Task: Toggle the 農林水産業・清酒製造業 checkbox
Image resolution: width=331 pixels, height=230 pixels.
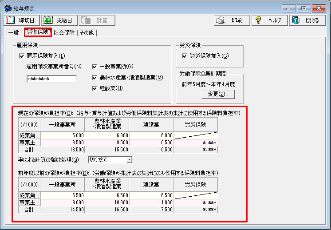Action: click(95, 77)
